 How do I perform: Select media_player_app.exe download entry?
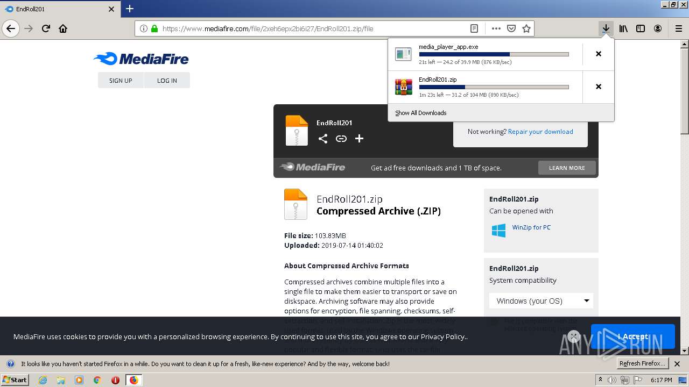[485, 54]
